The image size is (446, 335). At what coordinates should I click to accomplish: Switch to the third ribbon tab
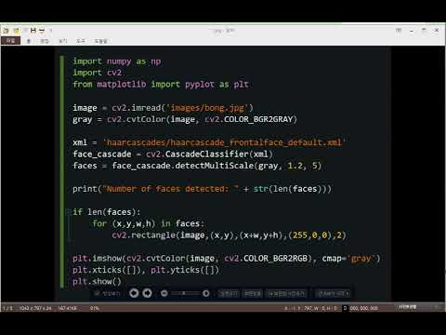(45, 41)
